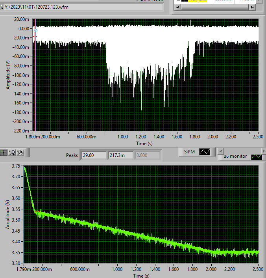Viewport: 266px width, 278px height.
Task: Select the magnifier zoom tool
Action: [x=12, y=153]
